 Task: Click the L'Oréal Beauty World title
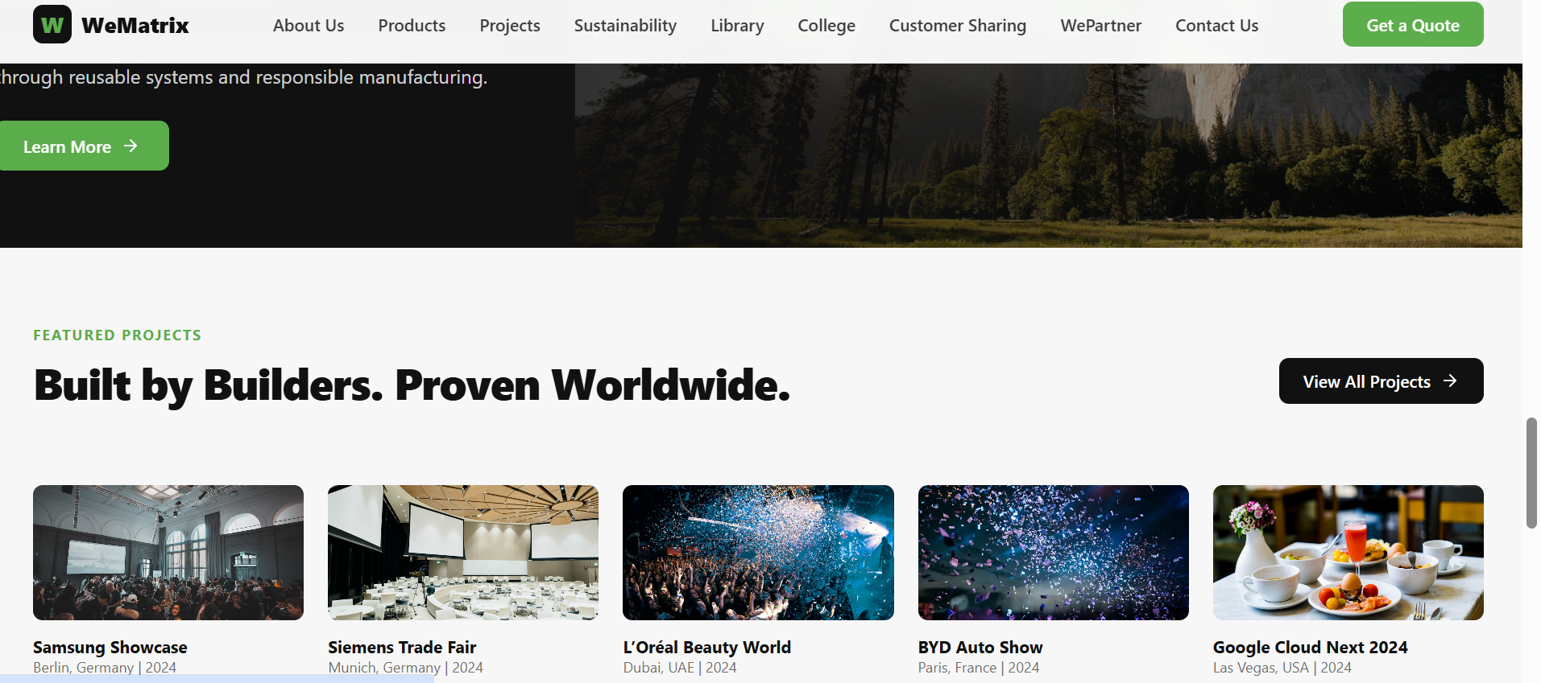coord(707,648)
